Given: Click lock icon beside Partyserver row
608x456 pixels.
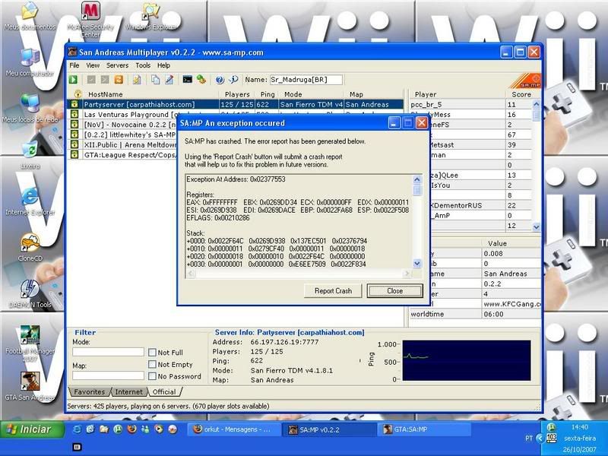Looking at the screenshot, I should tap(74, 104).
